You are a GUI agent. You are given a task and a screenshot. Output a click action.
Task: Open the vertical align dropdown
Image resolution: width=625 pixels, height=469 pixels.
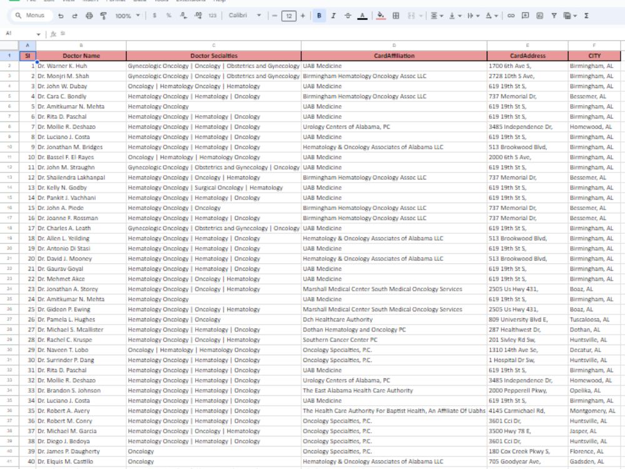tap(455, 16)
